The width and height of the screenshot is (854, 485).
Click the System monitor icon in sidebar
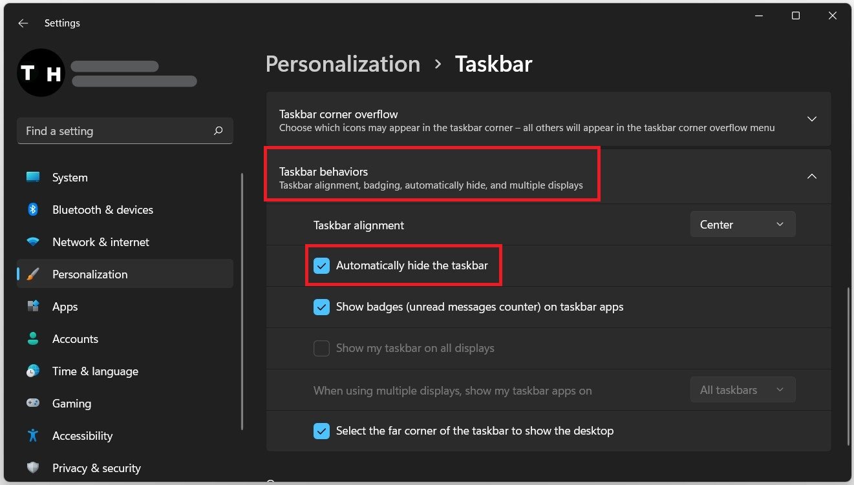33,177
